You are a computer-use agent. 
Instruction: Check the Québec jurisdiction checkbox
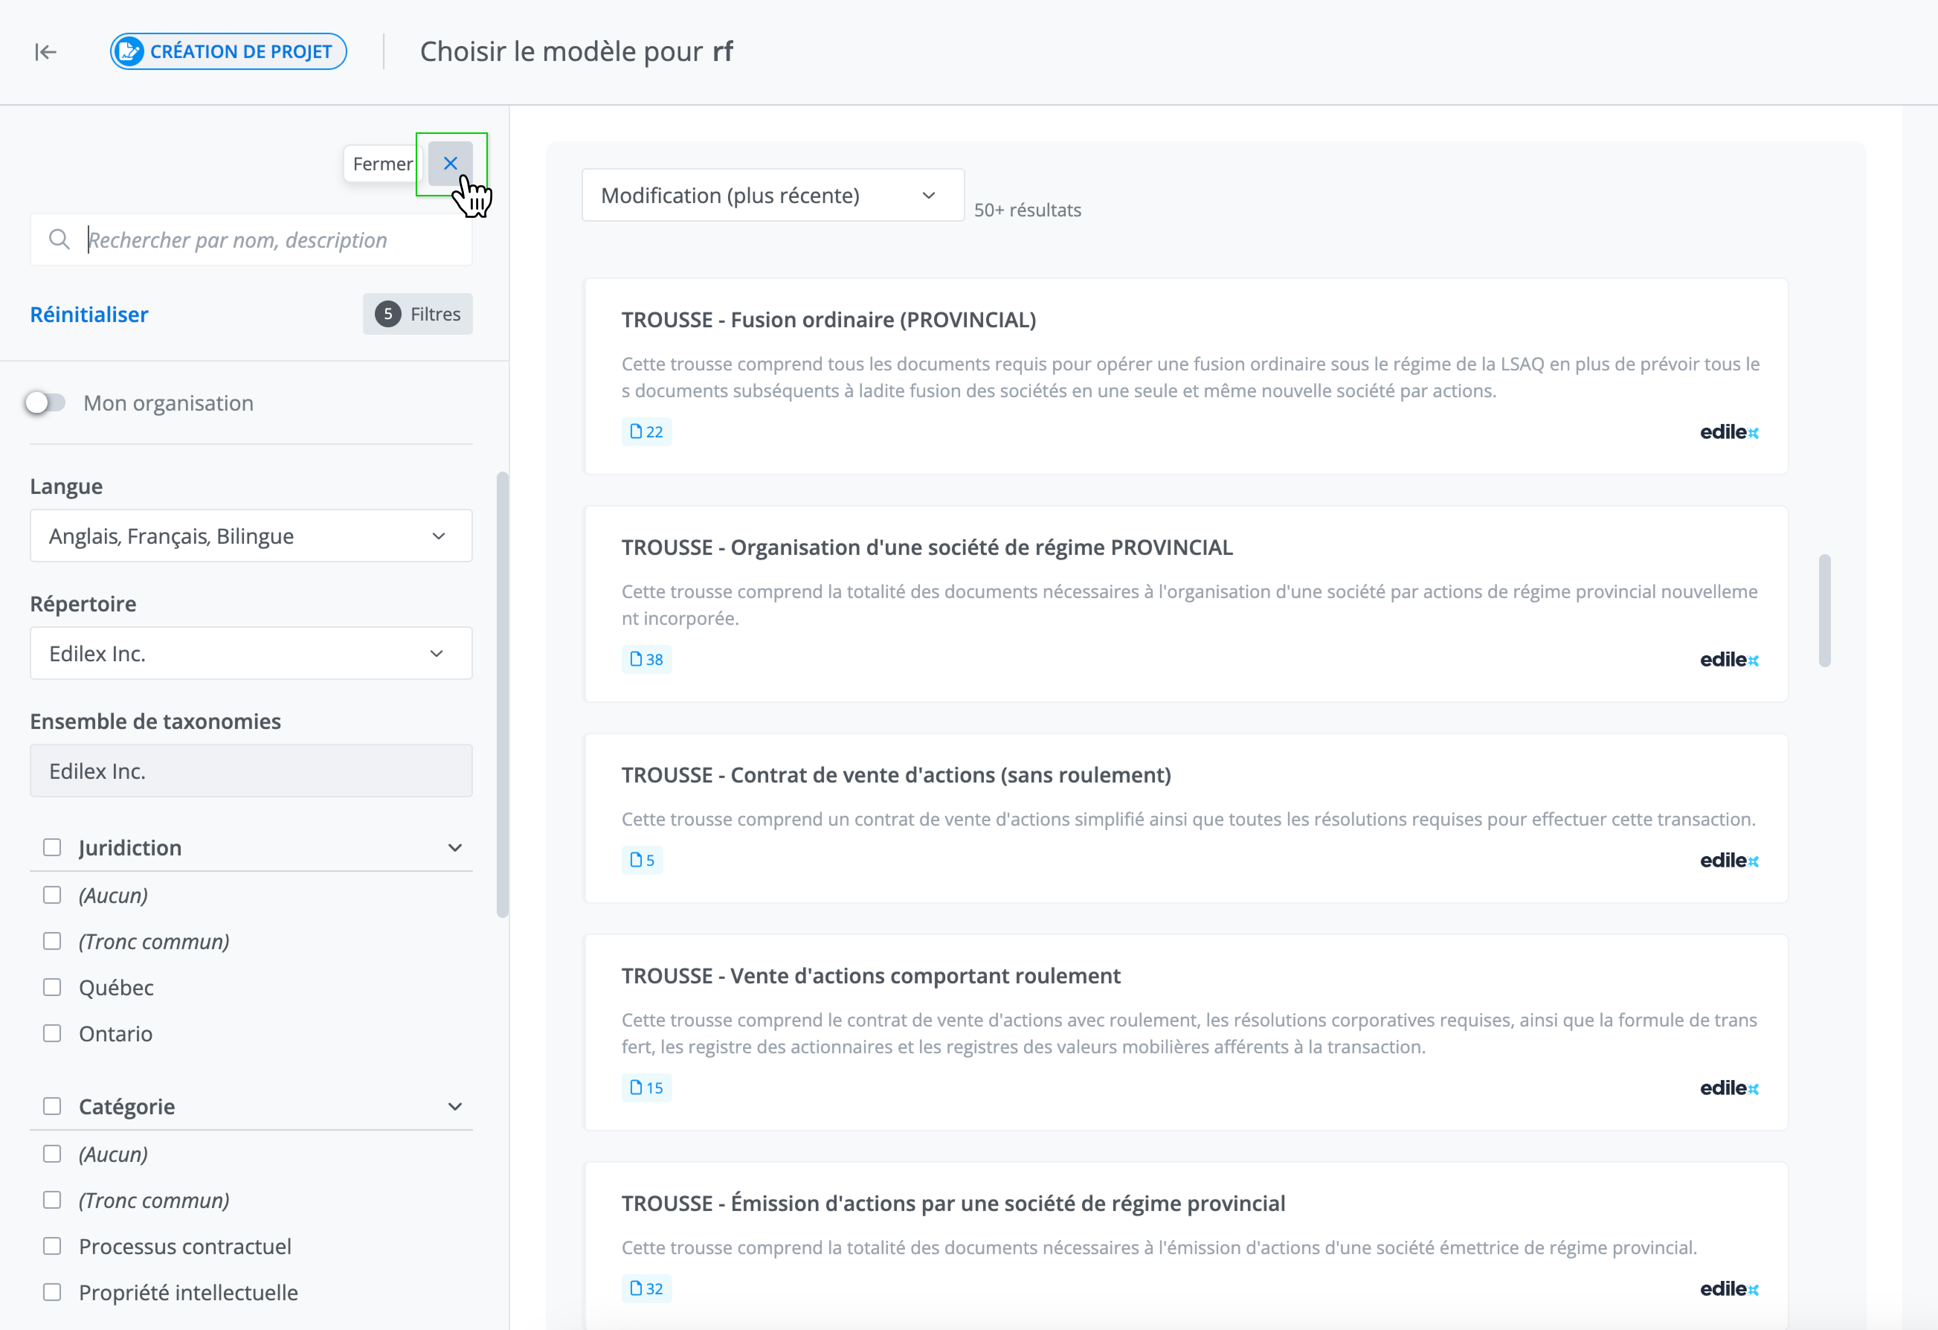click(52, 987)
